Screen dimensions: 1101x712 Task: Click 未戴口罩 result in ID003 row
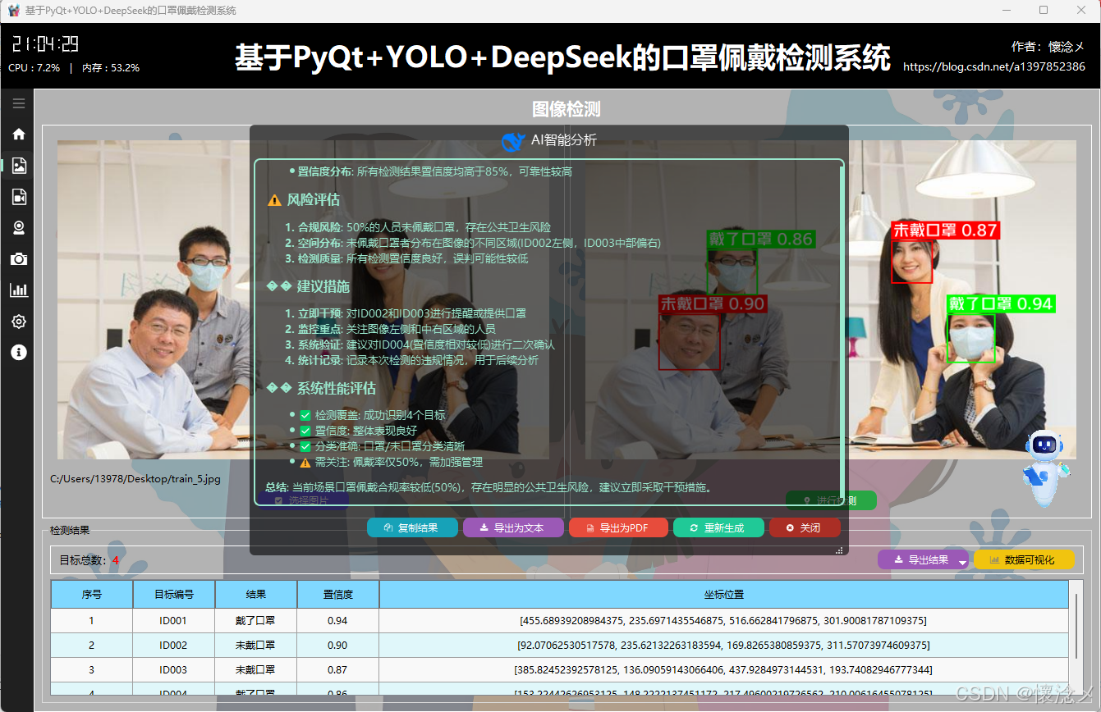coord(256,670)
